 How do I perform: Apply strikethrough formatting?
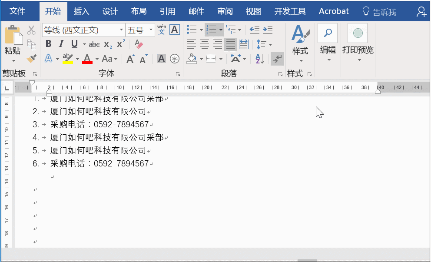point(94,44)
